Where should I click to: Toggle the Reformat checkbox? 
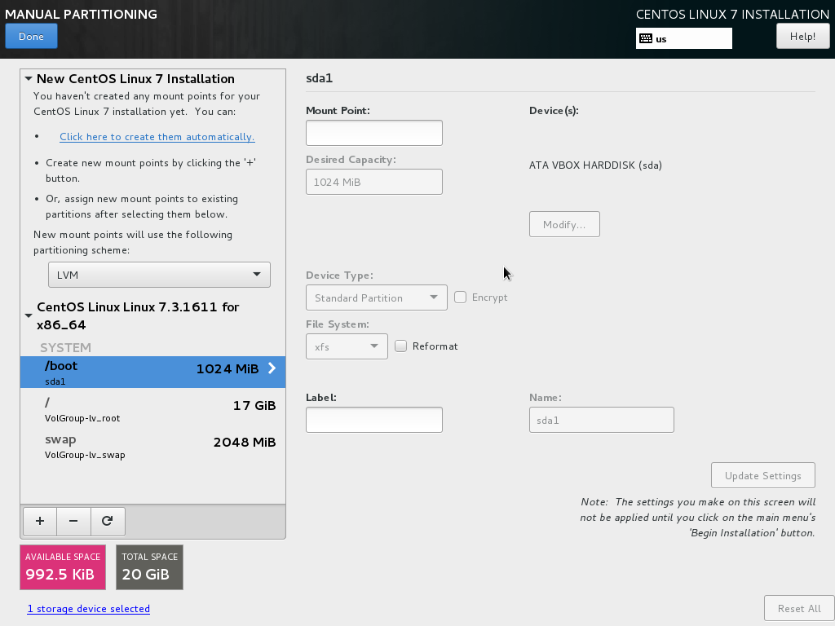pos(400,346)
